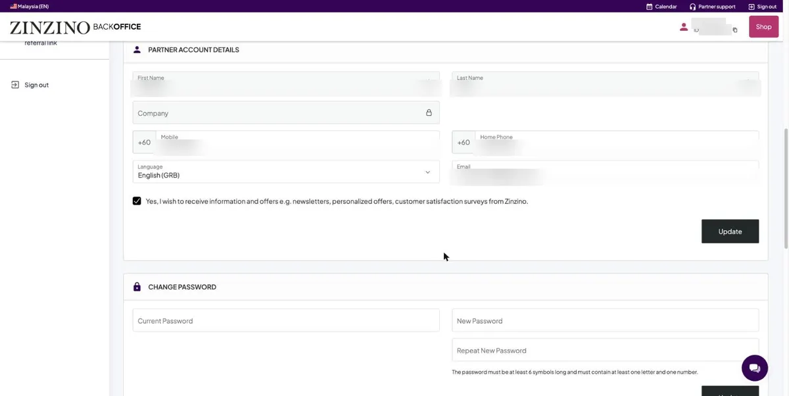The height and width of the screenshot is (396, 789).
Task: Open Malaysia (EN) region selector
Action: (x=29, y=7)
